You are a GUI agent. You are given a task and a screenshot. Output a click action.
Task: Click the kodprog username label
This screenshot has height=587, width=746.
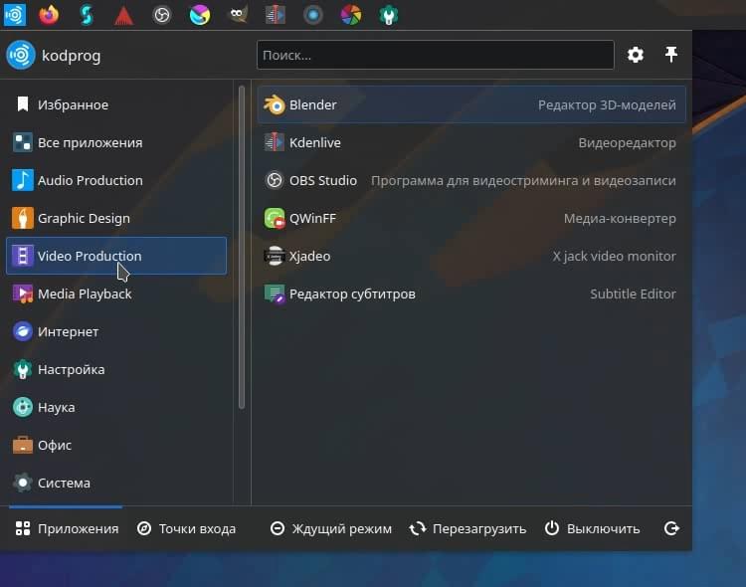pyautogui.click(x=72, y=56)
